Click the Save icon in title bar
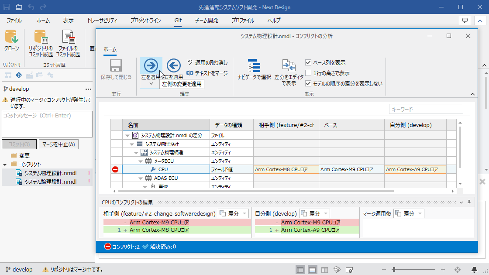Viewport: 489px width, 275px height. coord(6,7)
